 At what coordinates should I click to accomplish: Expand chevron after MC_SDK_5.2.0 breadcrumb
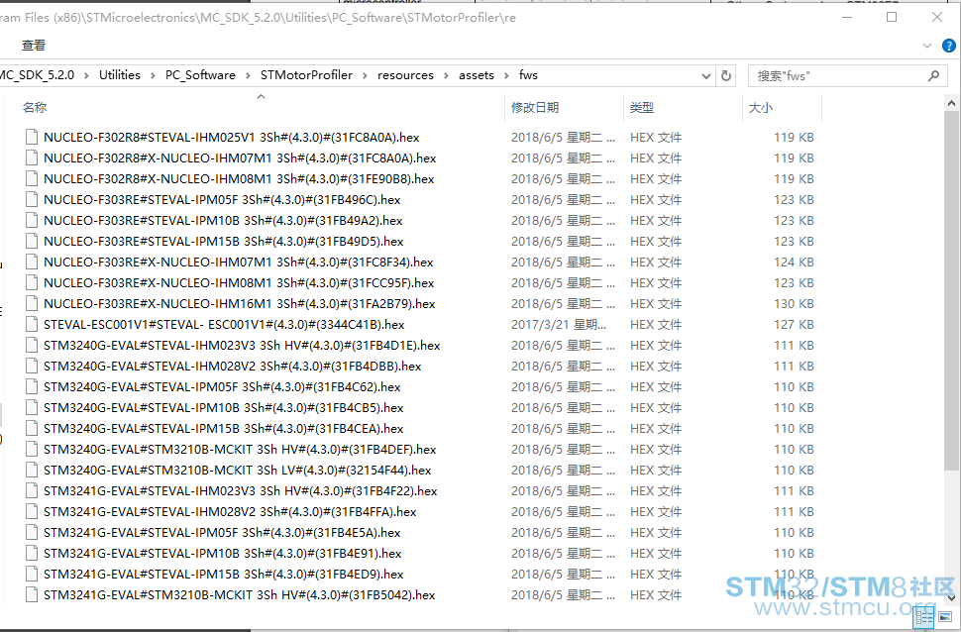click(86, 75)
